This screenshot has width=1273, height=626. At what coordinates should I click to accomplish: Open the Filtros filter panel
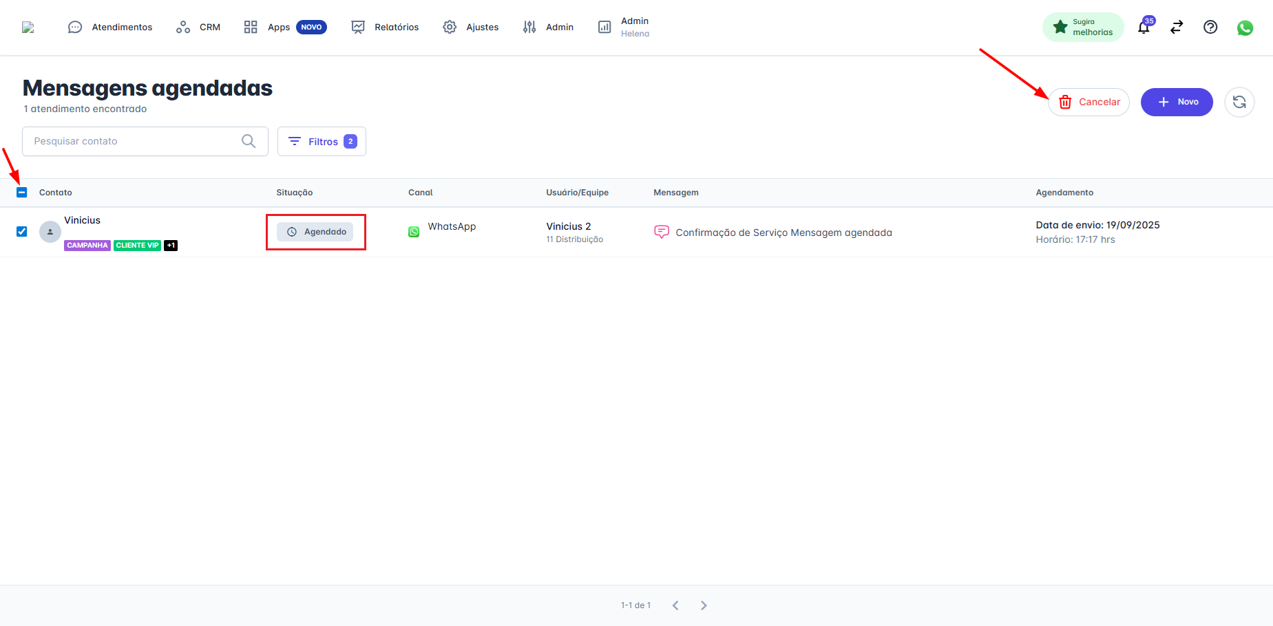322,142
